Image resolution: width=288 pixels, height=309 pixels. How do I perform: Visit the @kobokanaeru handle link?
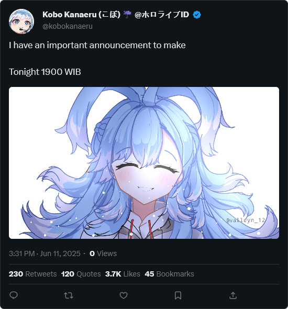(68, 26)
